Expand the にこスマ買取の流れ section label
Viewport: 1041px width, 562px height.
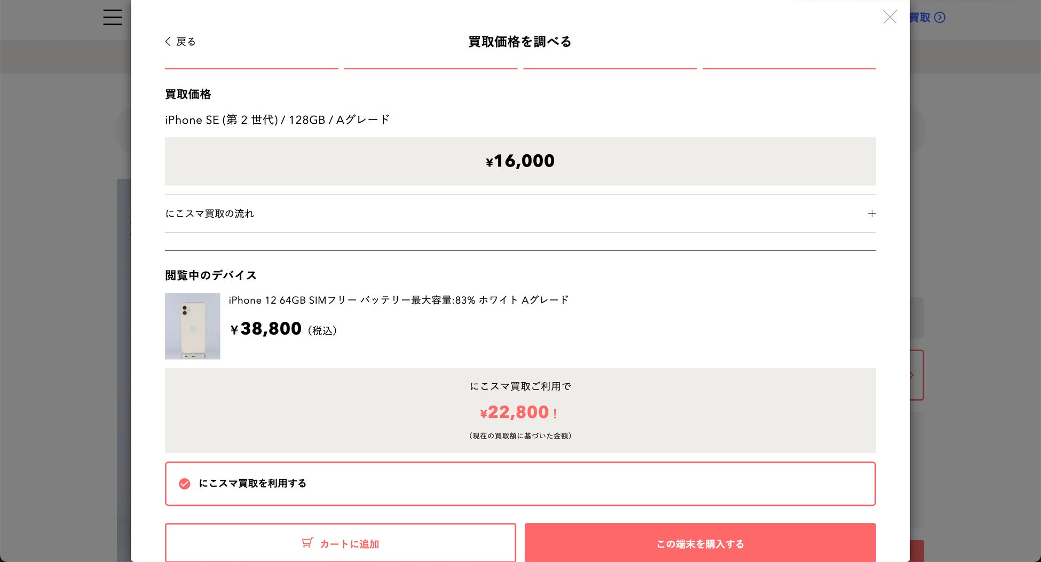(x=210, y=213)
